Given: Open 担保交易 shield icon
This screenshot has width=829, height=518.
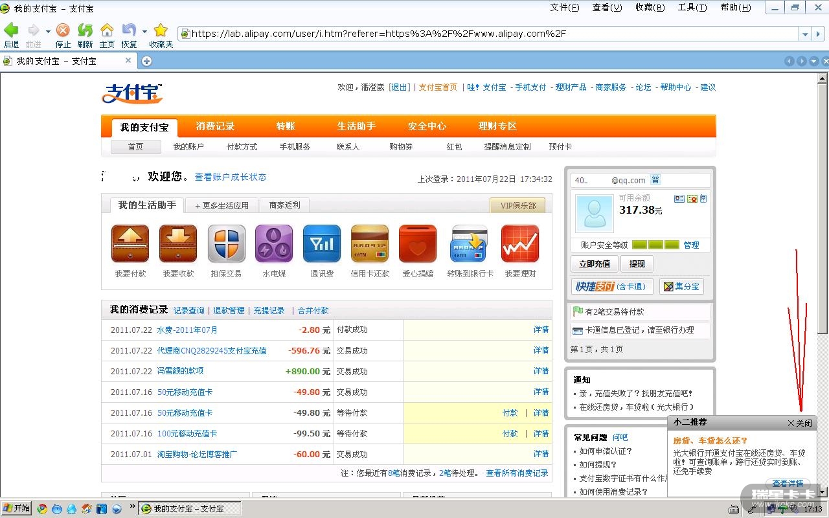Looking at the screenshot, I should [x=226, y=243].
